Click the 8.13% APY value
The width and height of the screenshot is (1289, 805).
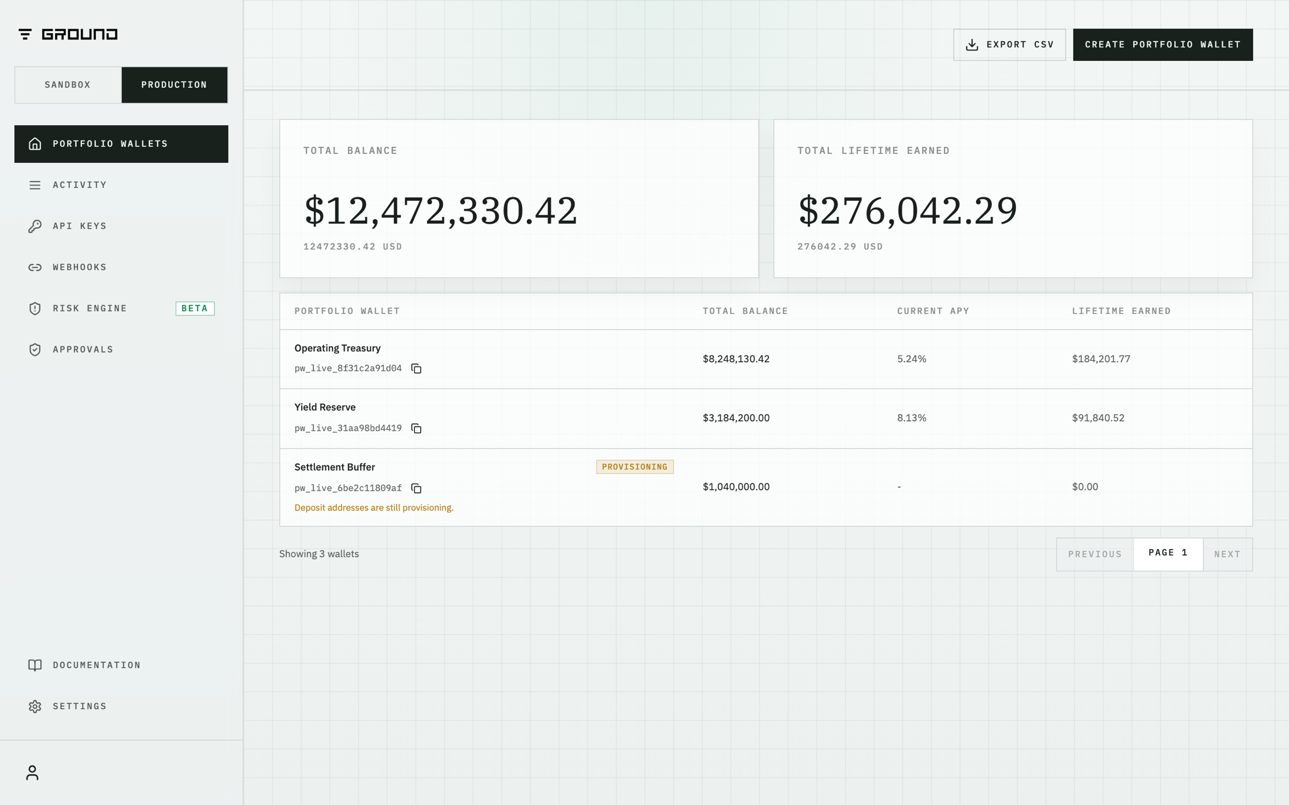pyautogui.click(x=912, y=418)
